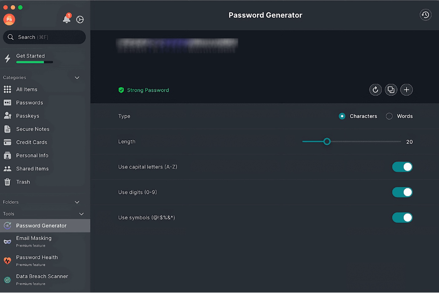Open the Data Breach Scanner tool
439x293 pixels.
click(x=42, y=276)
